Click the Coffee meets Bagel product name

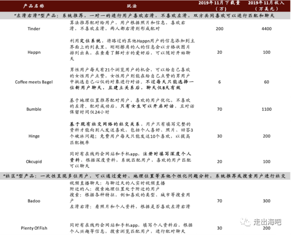[x=34, y=82]
